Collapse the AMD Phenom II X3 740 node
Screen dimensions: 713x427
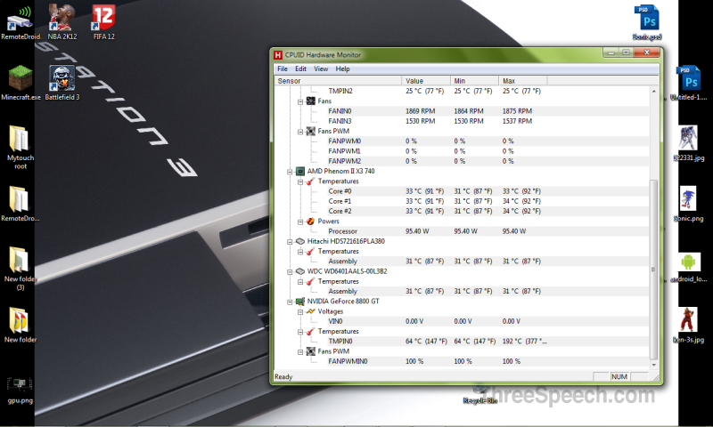coord(290,172)
